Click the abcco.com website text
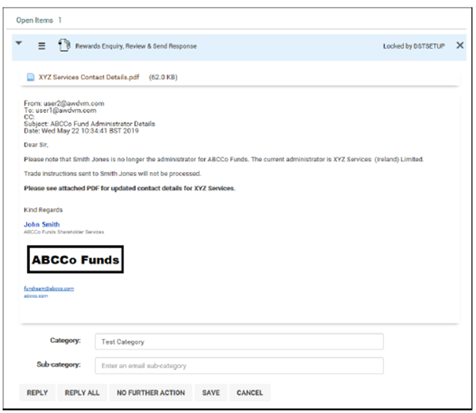This screenshot has width=476, height=413. [x=36, y=296]
